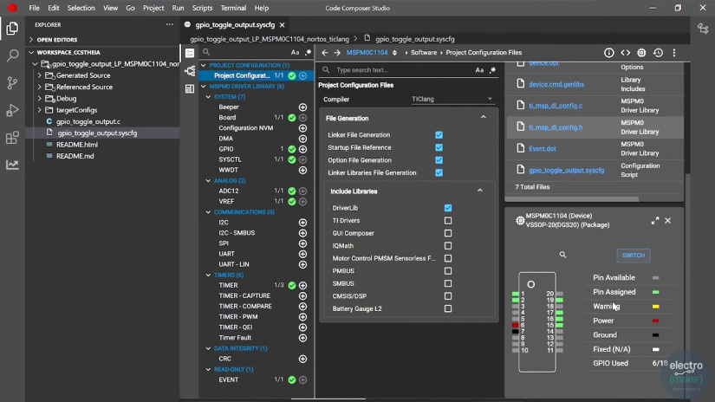
Task: Show generated code view icon
Action: click(625, 53)
